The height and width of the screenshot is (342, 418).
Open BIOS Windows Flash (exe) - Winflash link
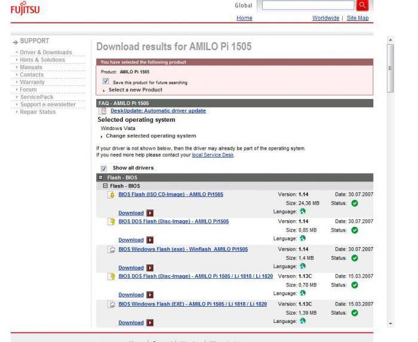pos(183,249)
